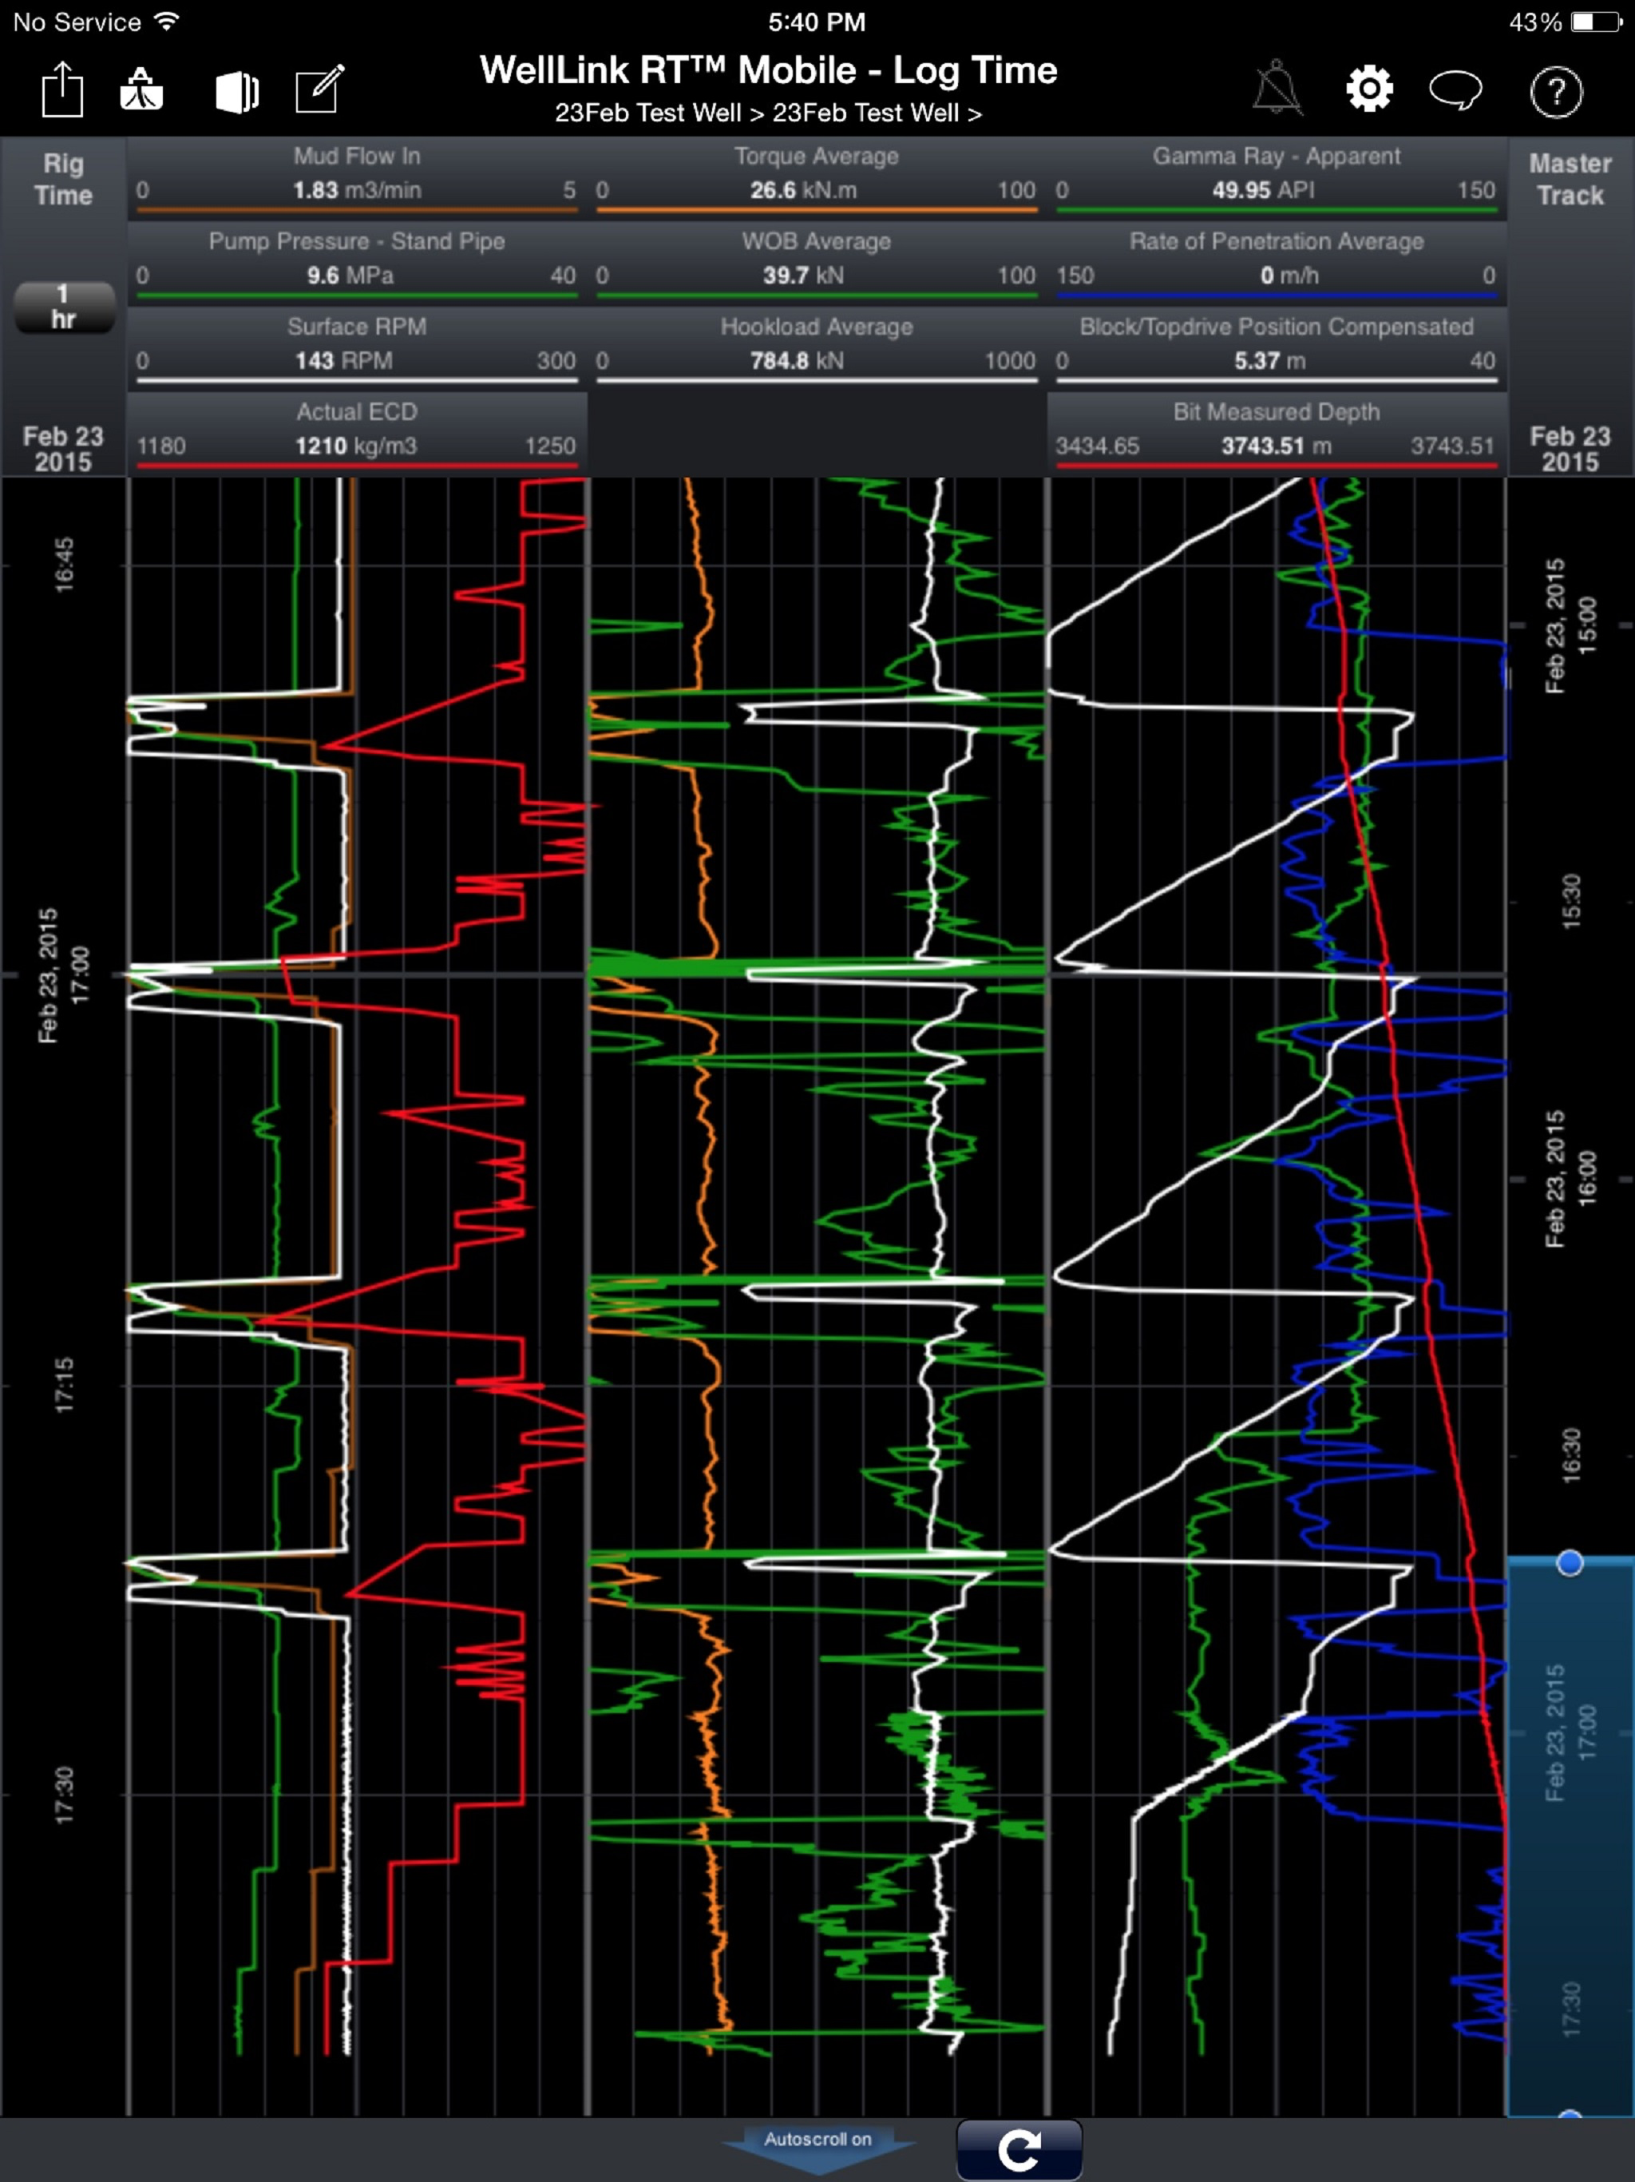
Task: Tap the 16:30 master track marker
Action: point(1571,1455)
